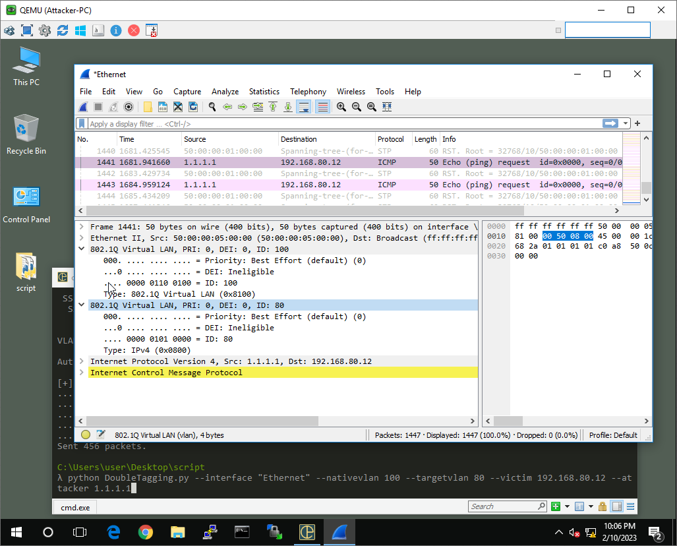The height and width of the screenshot is (546, 677).
Task: Toggle packet list colorization
Action: 322,106
